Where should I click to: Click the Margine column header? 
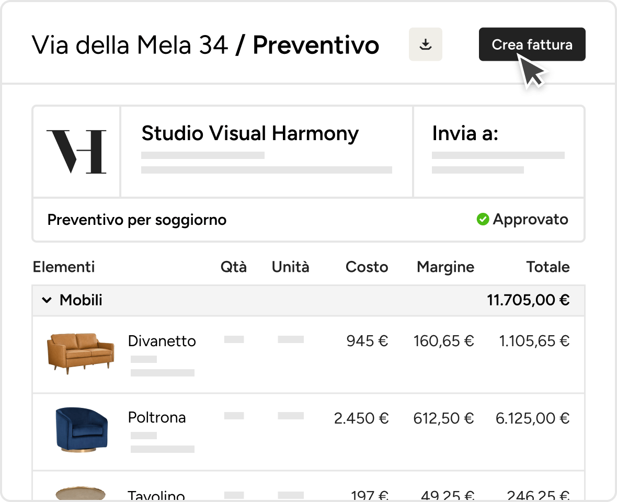point(445,267)
